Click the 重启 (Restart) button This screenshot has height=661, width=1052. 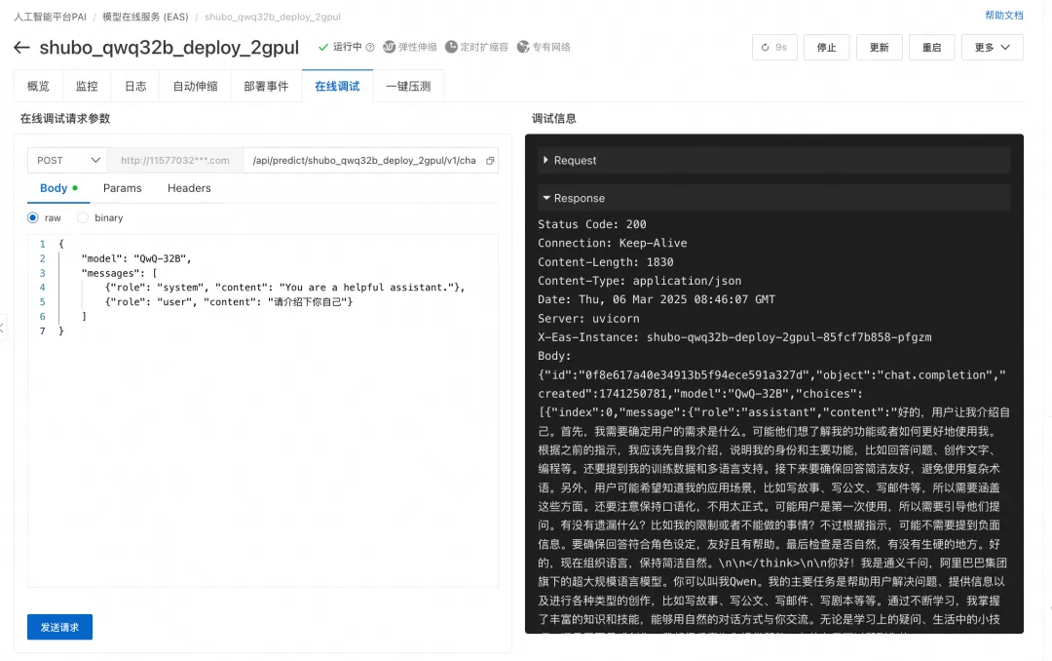tap(931, 47)
